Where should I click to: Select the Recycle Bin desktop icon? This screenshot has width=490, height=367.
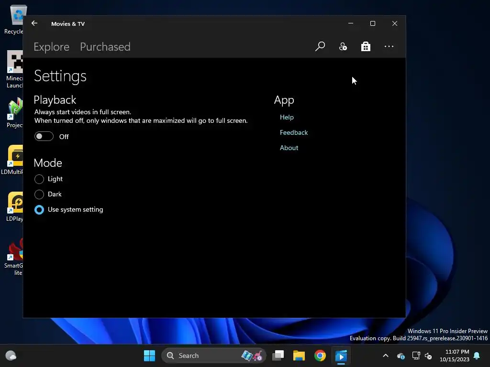[x=14, y=19]
